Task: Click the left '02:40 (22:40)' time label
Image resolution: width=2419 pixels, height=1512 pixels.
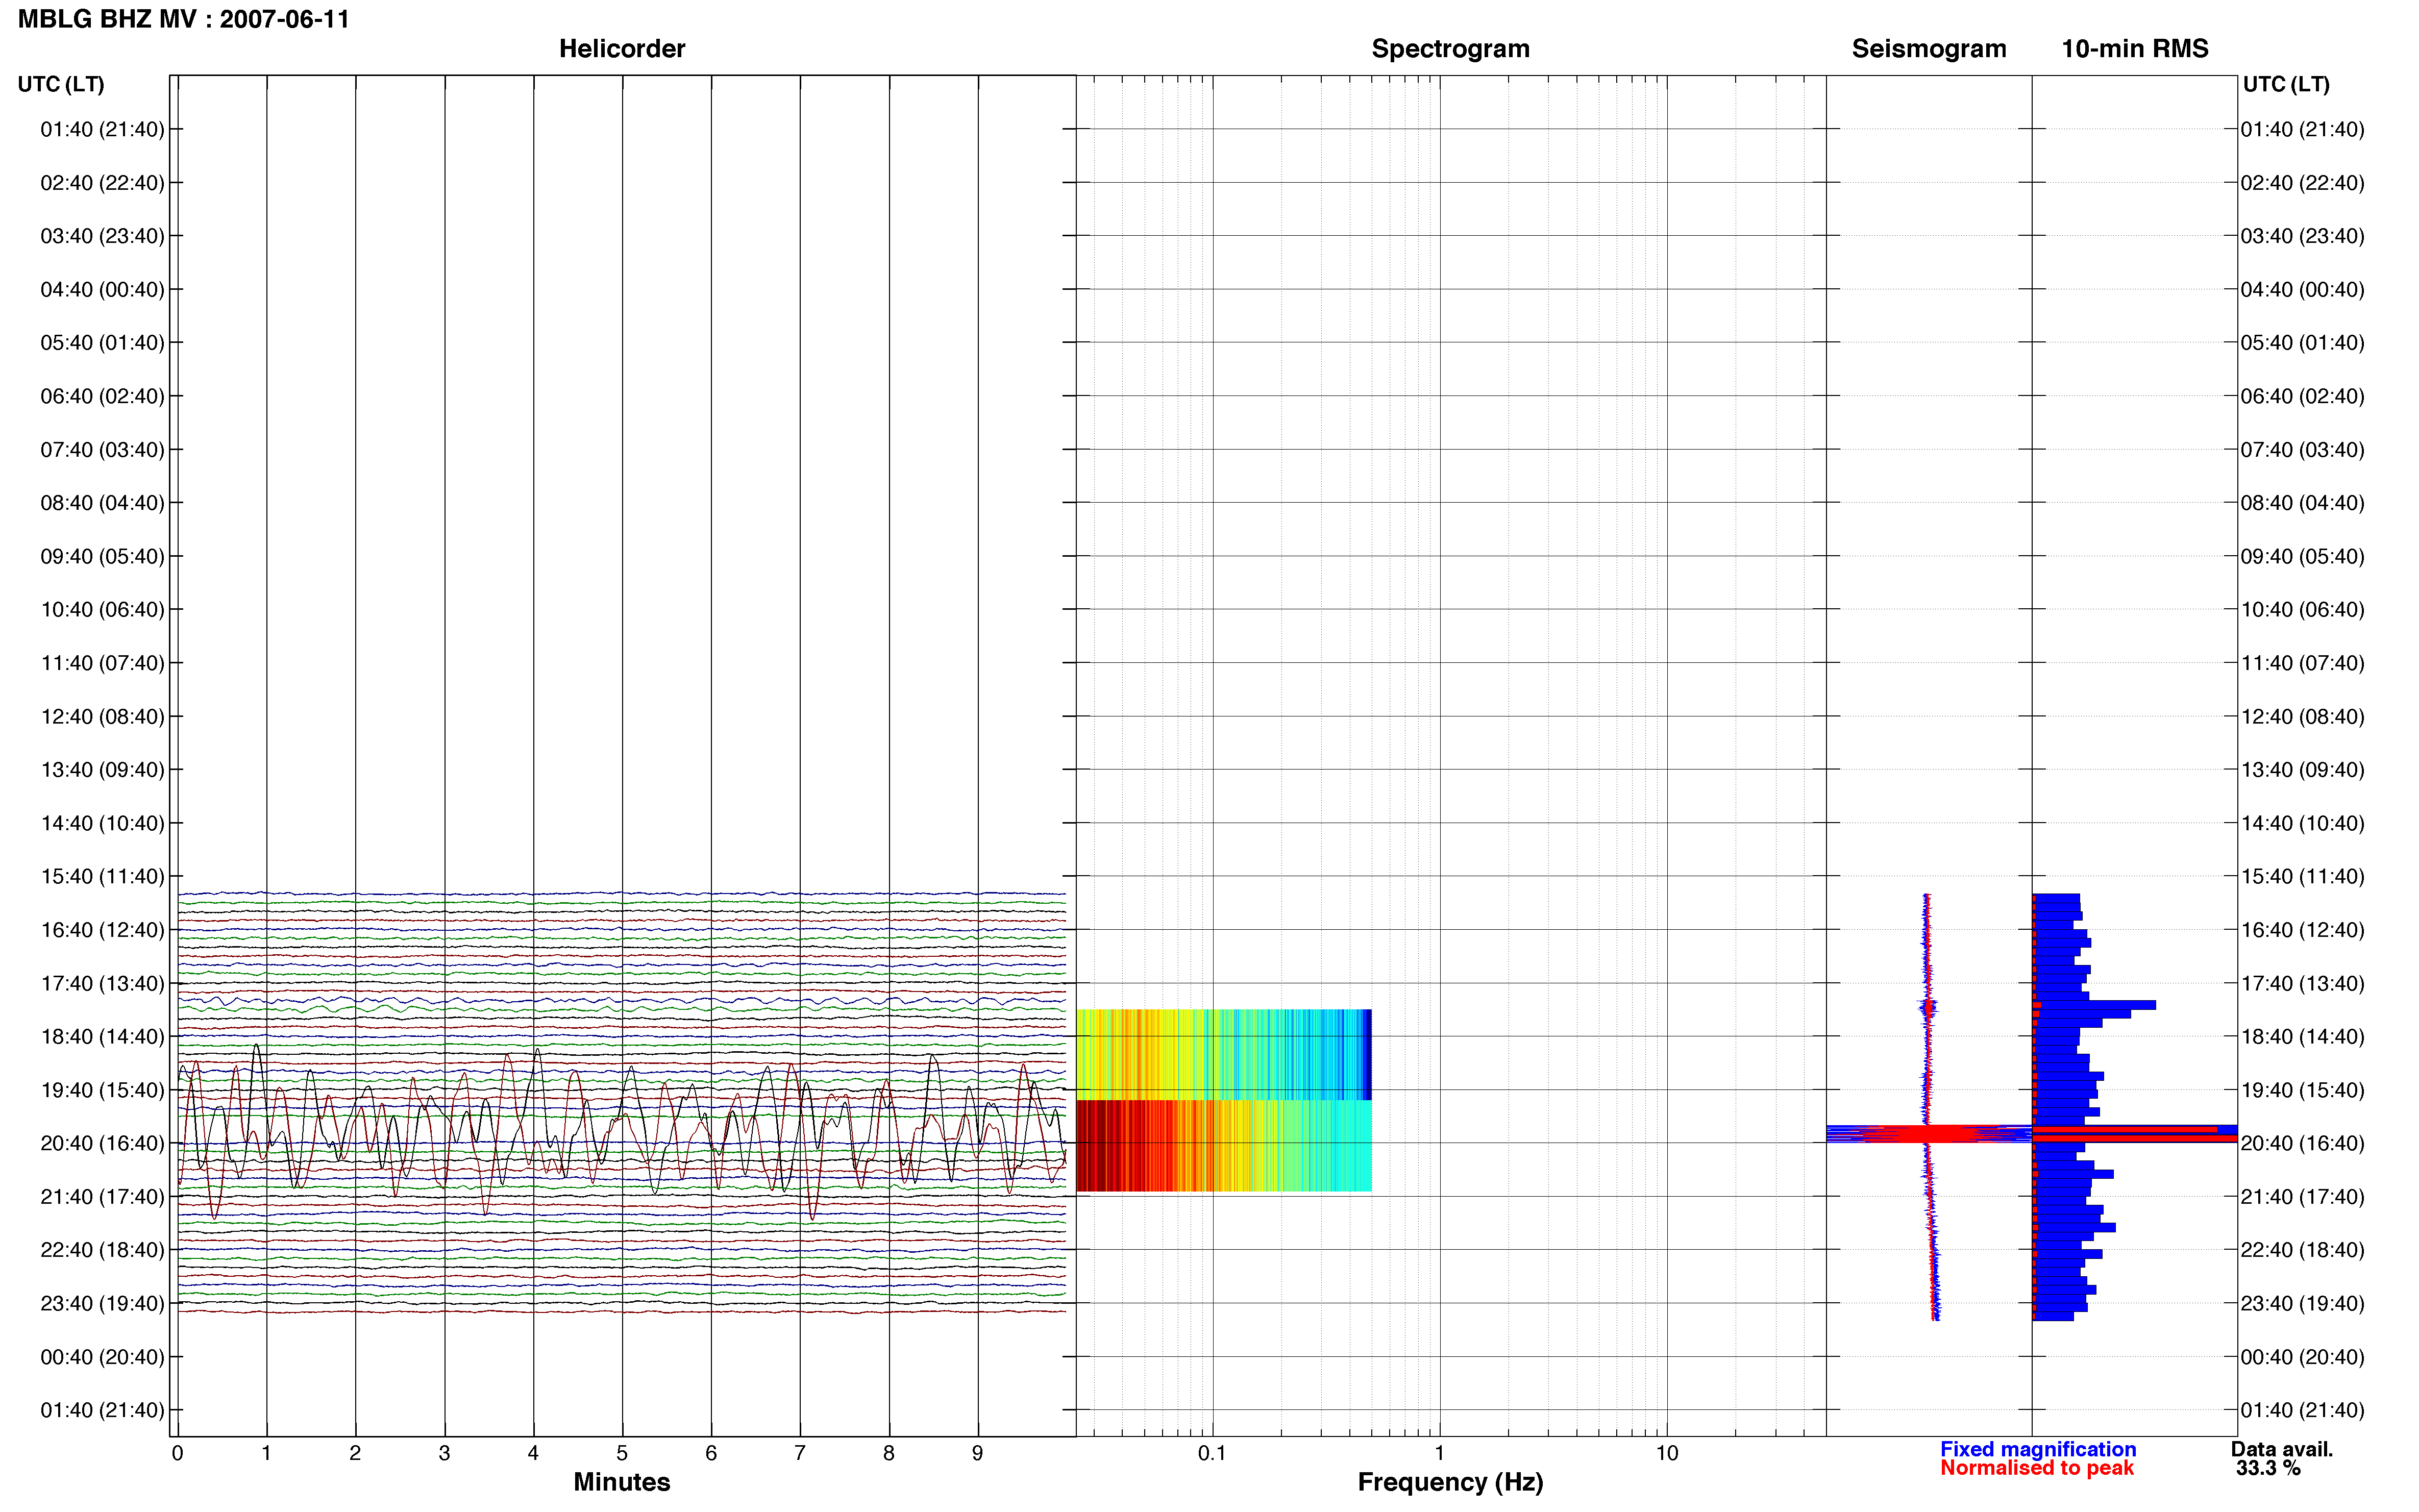Action: point(102,183)
